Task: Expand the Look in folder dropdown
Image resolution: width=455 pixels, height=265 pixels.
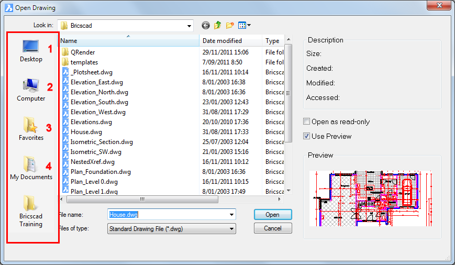Action: point(189,26)
